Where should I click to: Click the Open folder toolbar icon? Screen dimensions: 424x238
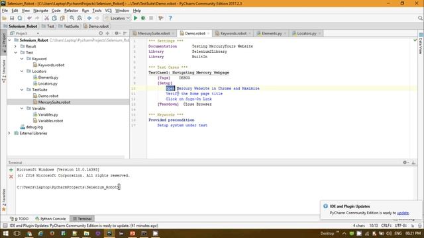coord(4,18)
